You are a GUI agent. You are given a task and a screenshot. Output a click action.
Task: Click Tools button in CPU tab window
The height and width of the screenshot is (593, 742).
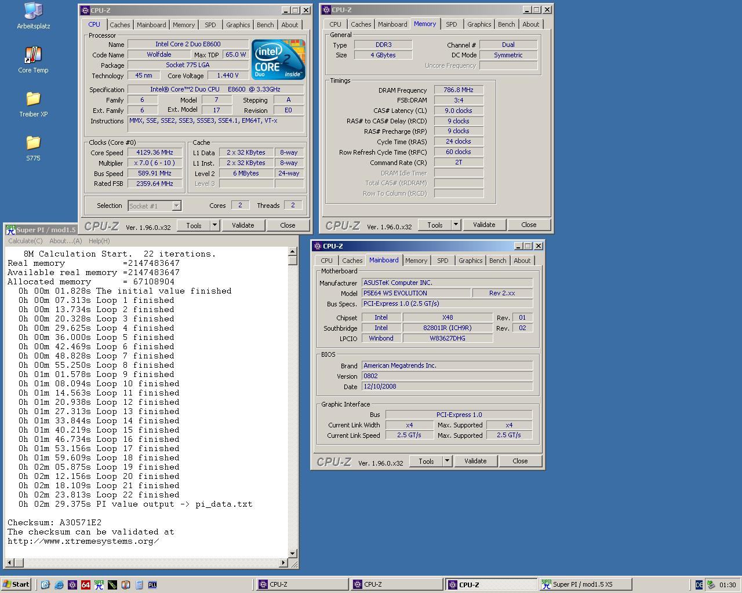[194, 225]
